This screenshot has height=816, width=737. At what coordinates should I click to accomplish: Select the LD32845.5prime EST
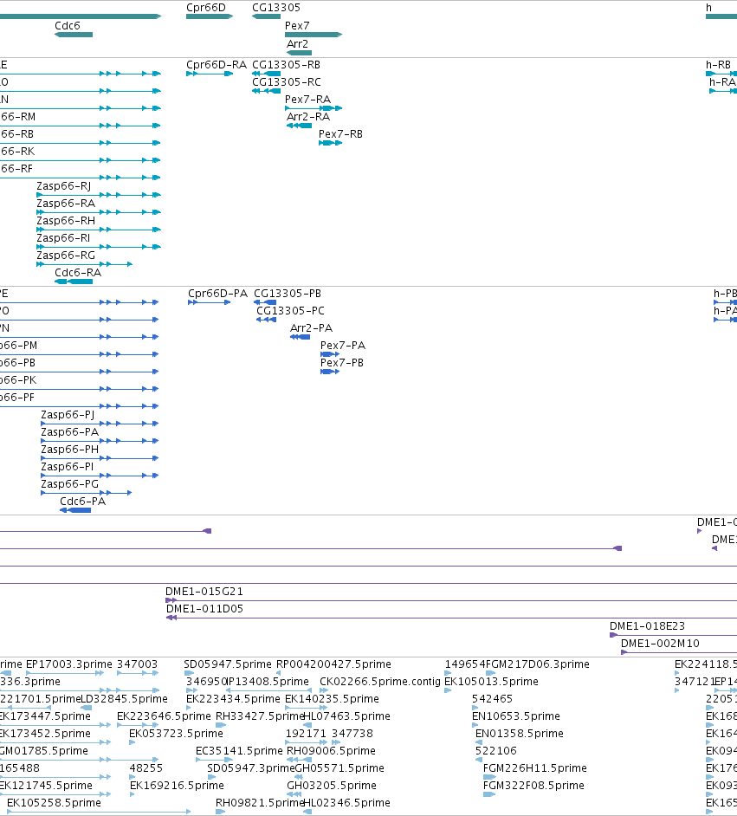coord(87,708)
